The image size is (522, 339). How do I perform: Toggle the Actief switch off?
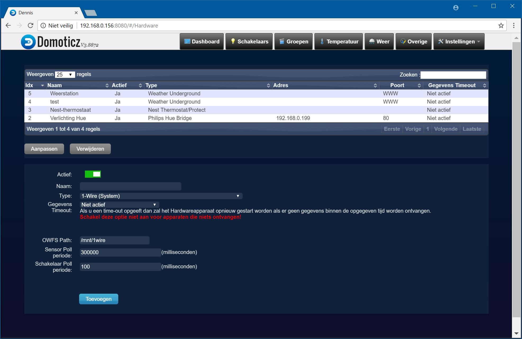[x=93, y=174]
